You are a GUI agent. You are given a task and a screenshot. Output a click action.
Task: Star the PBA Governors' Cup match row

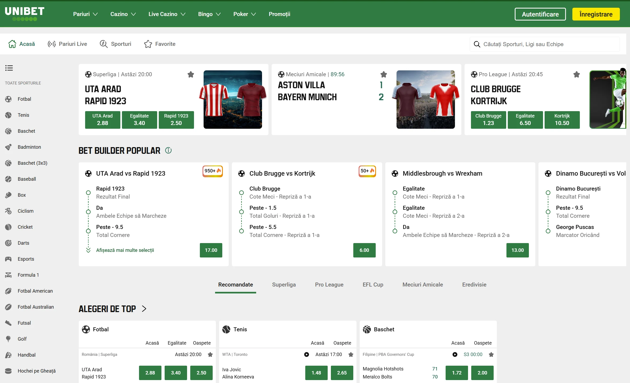point(491,354)
